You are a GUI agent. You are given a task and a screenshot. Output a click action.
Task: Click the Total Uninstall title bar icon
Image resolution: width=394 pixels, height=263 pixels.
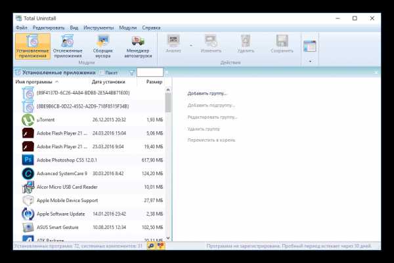pyautogui.click(x=18, y=18)
